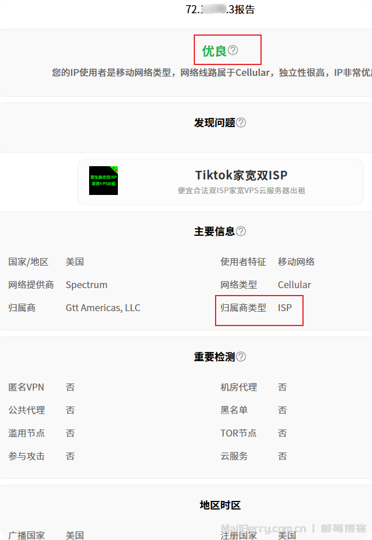This screenshot has width=372, height=540.
Task: Open the help icon next to 发现问题
Action: (x=241, y=122)
